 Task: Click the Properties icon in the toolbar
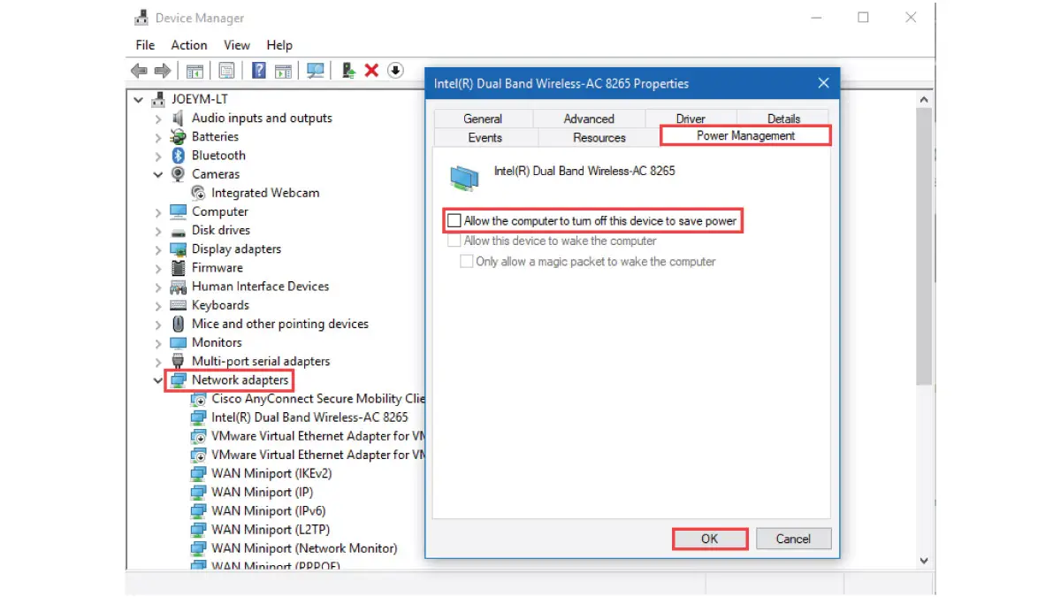[227, 71]
